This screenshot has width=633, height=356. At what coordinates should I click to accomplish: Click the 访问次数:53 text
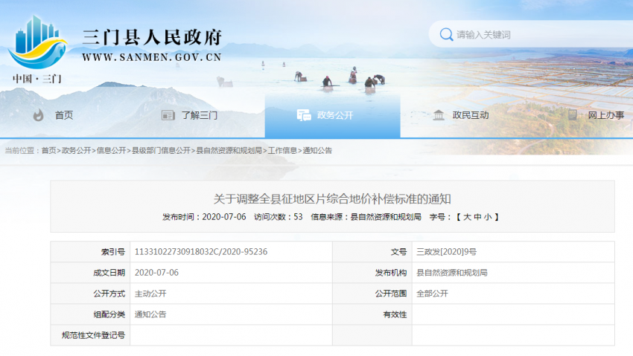point(279,217)
